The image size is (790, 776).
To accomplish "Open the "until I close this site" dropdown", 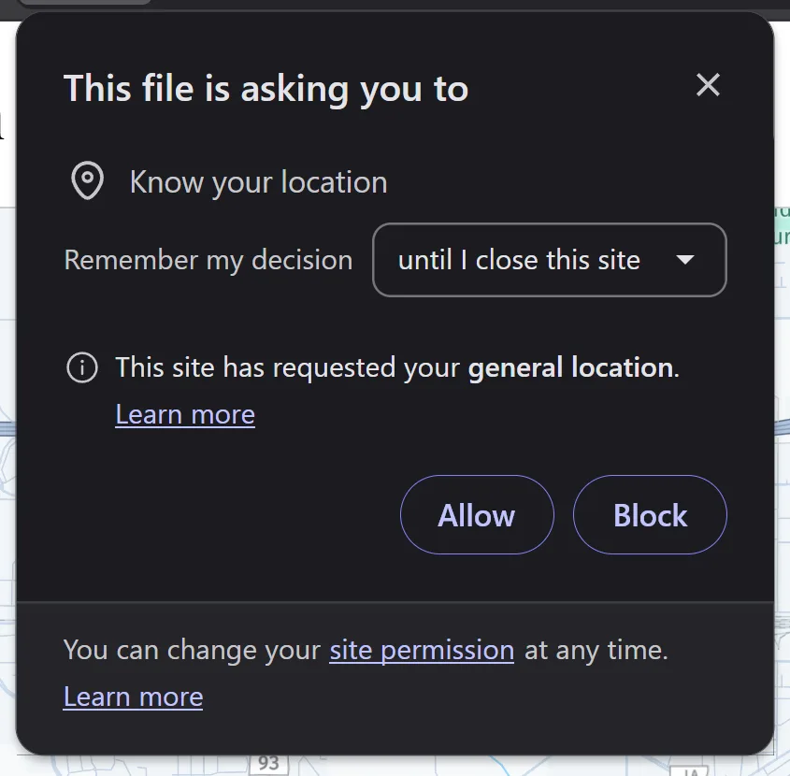I will 549,260.
